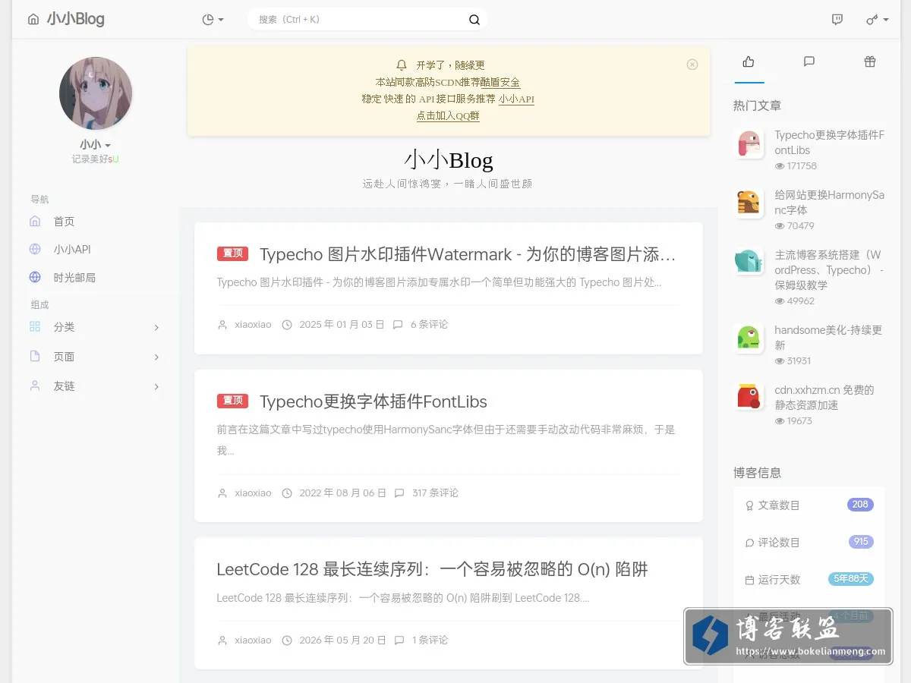Click the orange thumbnail for HarmonySanc article

click(x=749, y=203)
